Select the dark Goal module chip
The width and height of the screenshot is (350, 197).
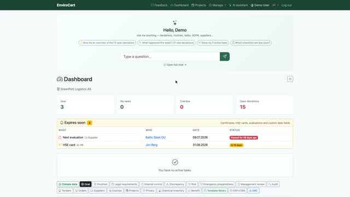click(85, 184)
